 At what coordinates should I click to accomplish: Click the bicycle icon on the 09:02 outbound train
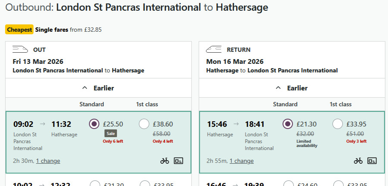pos(165,161)
